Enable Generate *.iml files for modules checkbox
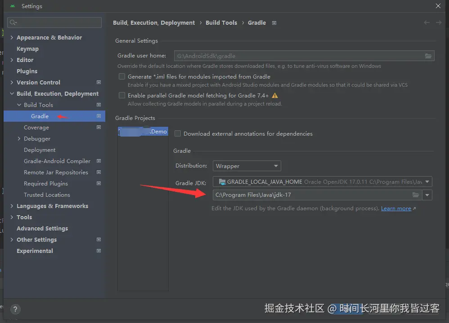 122,77
